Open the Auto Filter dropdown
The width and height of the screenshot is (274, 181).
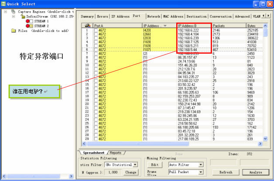(x=201, y=165)
